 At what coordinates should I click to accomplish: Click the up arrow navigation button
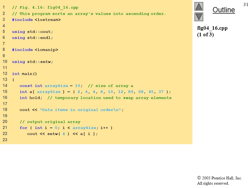click(199, 6)
